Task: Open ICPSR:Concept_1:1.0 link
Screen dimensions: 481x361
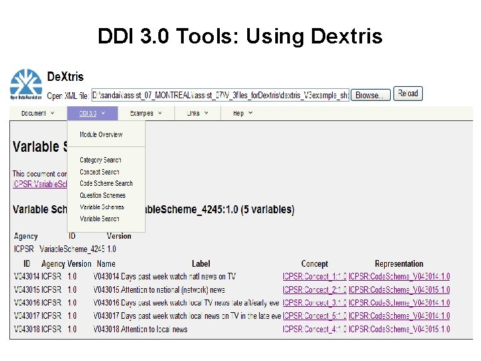Action: pyautogui.click(x=315, y=277)
